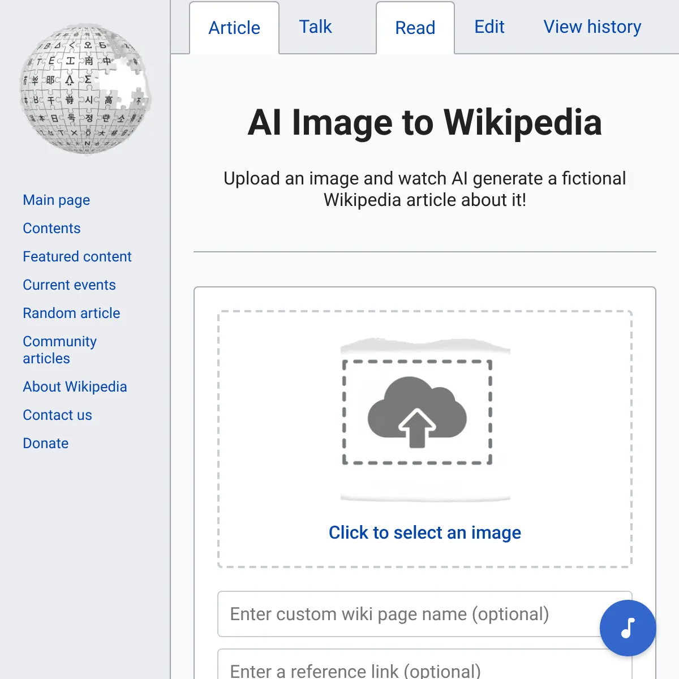
Task: Open the Edit tab
Action: pyautogui.click(x=489, y=27)
